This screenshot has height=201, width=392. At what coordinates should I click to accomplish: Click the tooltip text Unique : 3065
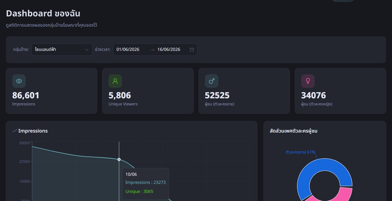pyautogui.click(x=139, y=192)
